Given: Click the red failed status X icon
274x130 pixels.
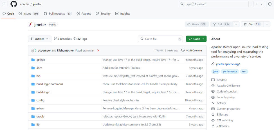Looking at the screenshot, I should click(x=98, y=50).
